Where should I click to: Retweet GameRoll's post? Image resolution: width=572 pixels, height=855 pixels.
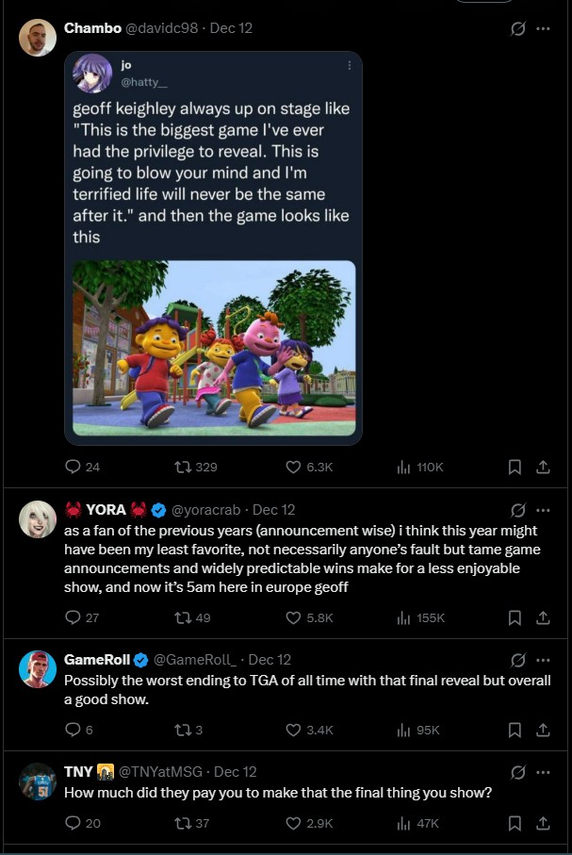[183, 730]
